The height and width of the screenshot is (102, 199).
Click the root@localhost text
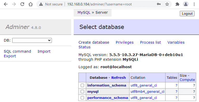(116, 67)
